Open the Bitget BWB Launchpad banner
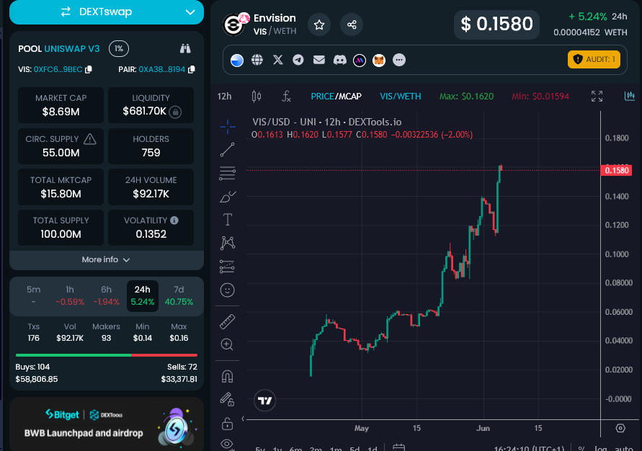Screen dimensions: 642x451 click(107, 424)
